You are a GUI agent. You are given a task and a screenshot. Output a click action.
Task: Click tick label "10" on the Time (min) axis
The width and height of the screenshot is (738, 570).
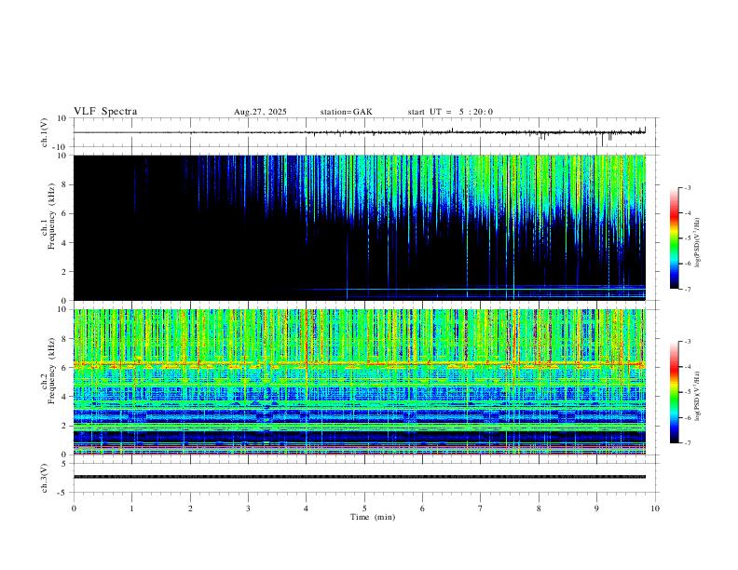655,509
